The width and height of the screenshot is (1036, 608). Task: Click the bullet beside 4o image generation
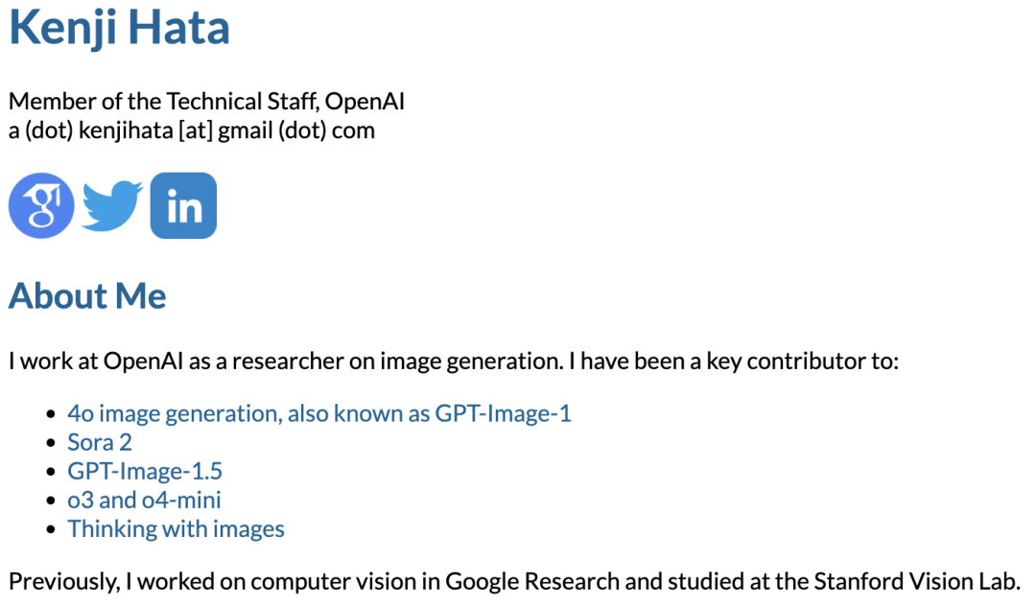52,415
